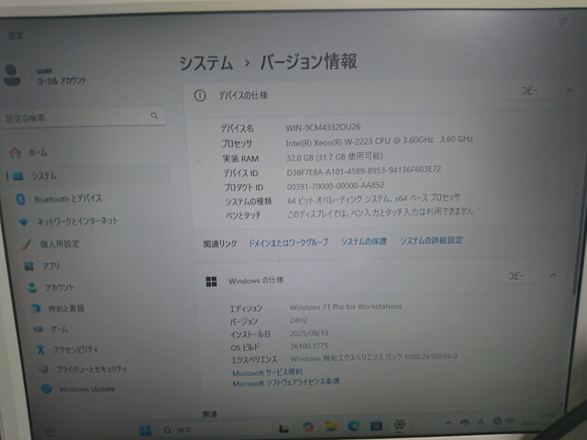Click the user avatar picture
The height and width of the screenshot is (440, 587).
pyautogui.click(x=12, y=75)
